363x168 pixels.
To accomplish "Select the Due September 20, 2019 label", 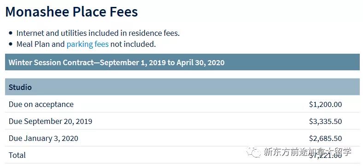I will [51, 121].
